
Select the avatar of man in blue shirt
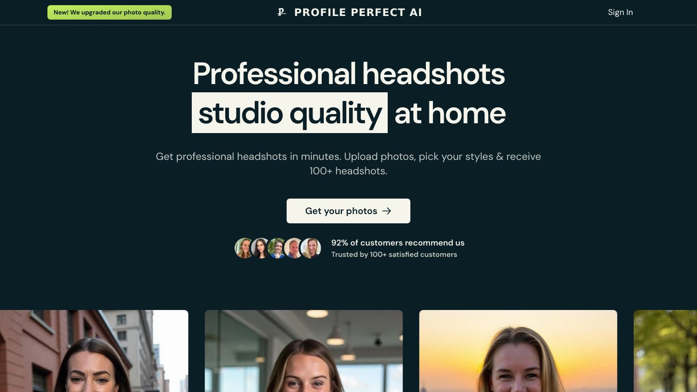point(277,248)
